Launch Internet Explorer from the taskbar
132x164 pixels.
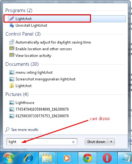click(x=28, y=158)
